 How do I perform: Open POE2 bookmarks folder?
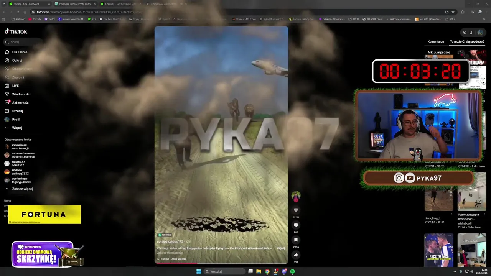(x=450, y=19)
